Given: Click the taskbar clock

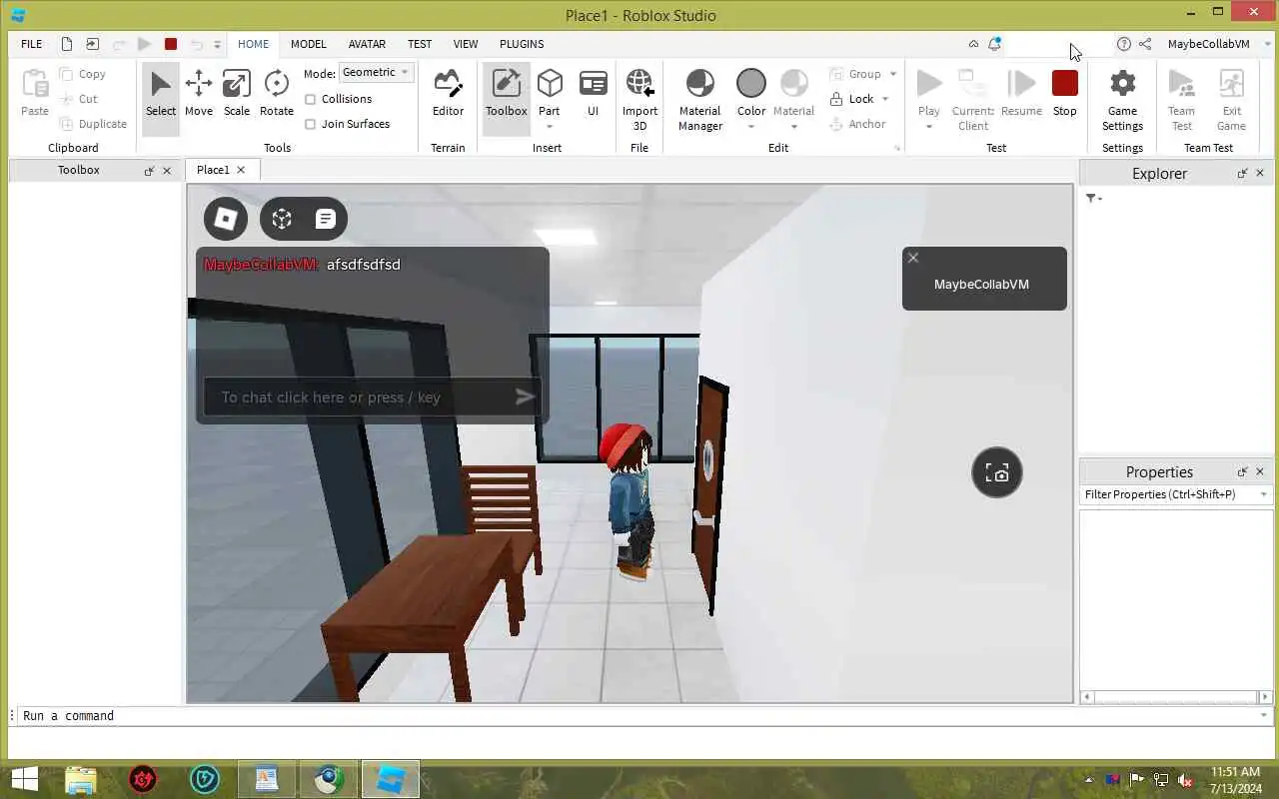Looking at the screenshot, I should click(x=1237, y=780).
